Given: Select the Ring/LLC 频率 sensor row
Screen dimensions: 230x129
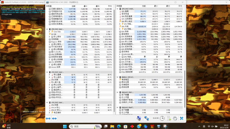Looking at the screenshot, I should click(80, 42).
